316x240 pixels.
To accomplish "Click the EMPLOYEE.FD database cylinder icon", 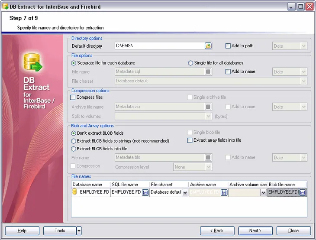I will 74,192.
